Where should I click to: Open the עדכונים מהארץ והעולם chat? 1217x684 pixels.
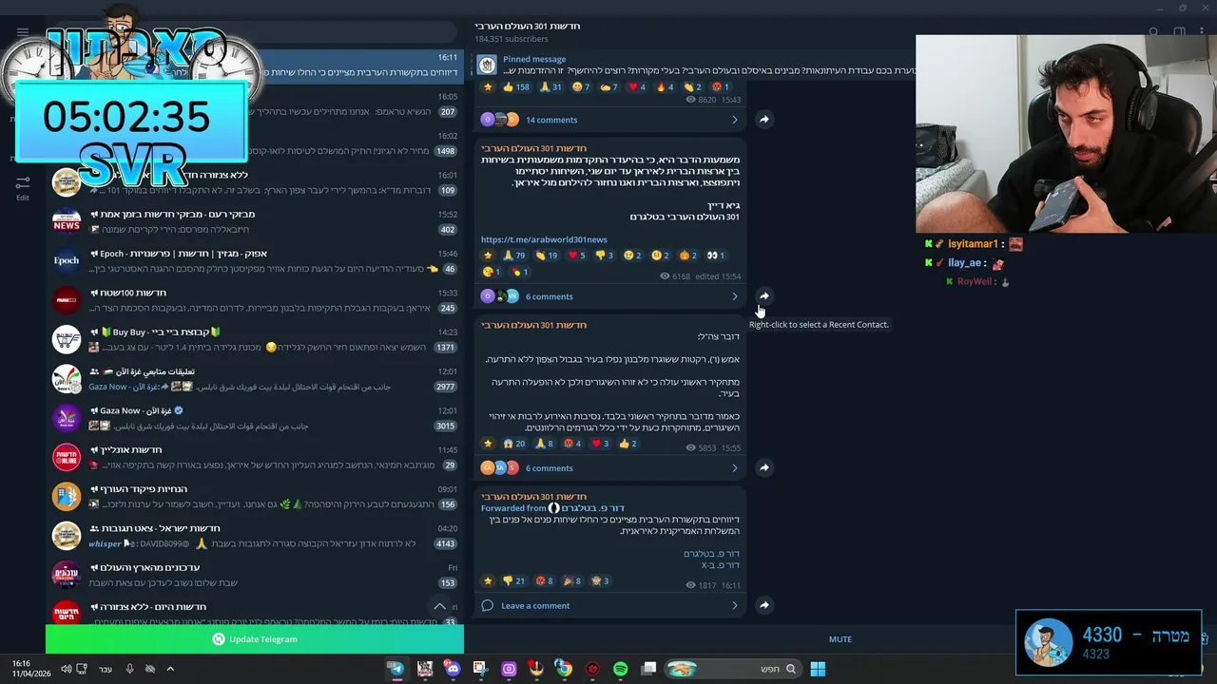click(255, 575)
